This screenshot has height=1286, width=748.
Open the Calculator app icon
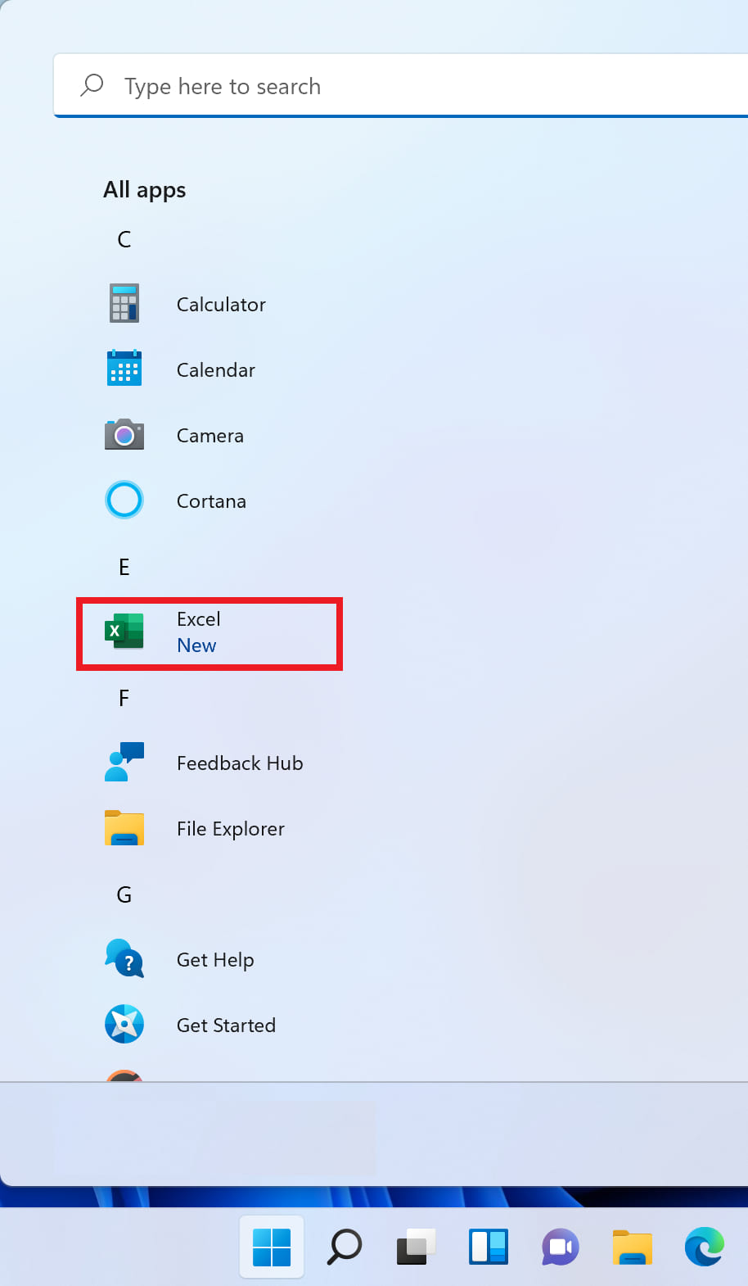124,304
